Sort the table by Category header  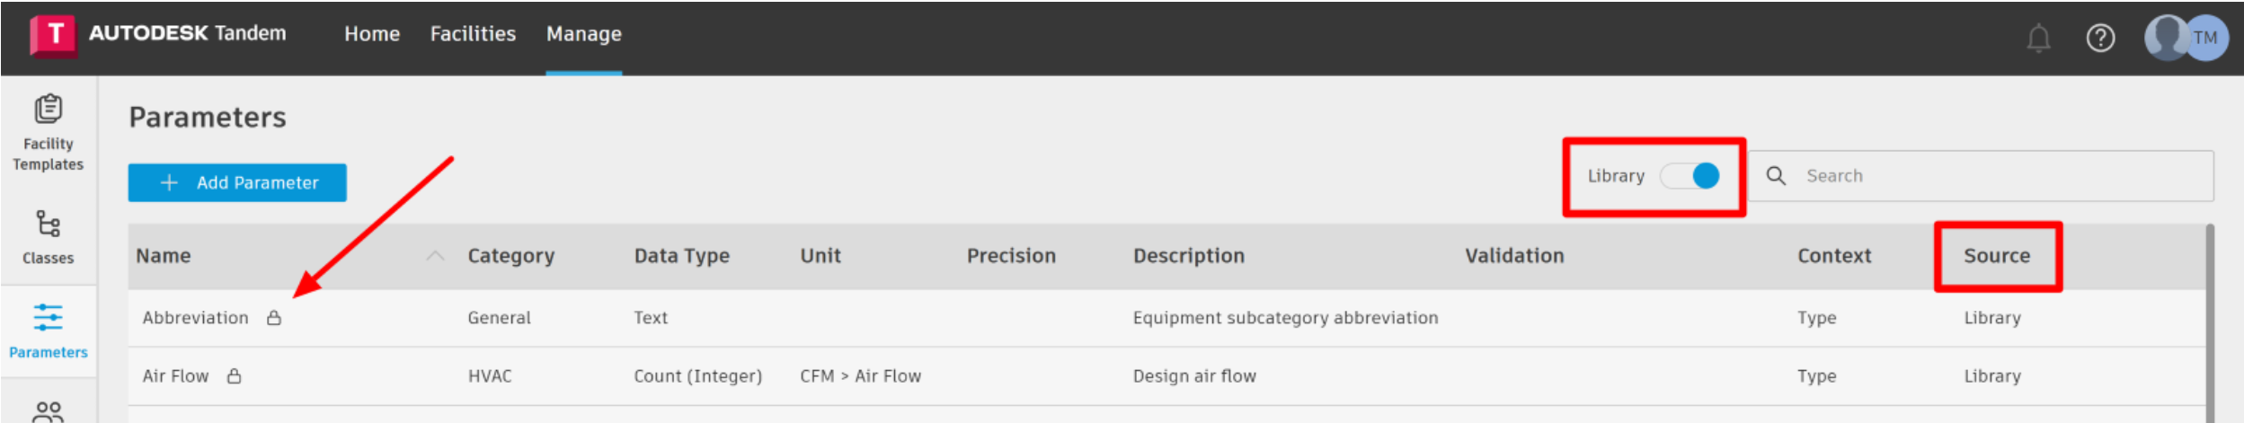tap(510, 256)
